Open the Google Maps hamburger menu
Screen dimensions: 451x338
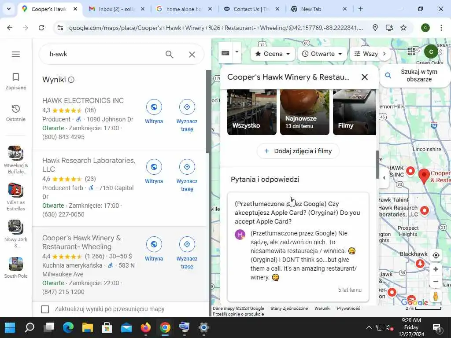16,54
